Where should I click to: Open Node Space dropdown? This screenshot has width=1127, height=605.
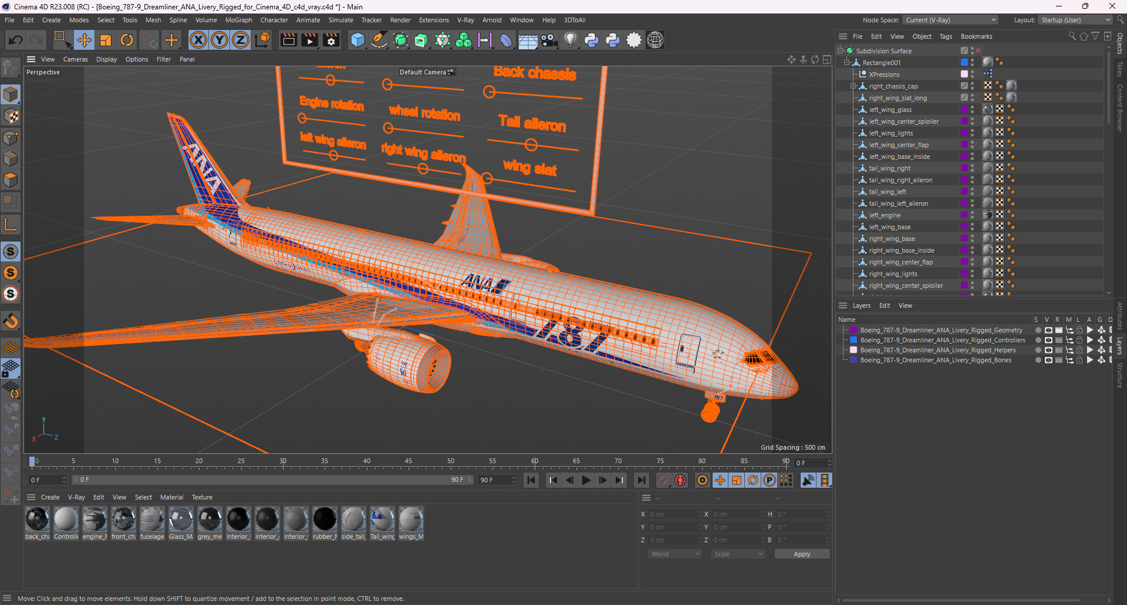[x=950, y=20]
